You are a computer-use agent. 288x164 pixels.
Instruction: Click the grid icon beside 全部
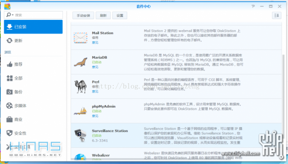click(9, 78)
